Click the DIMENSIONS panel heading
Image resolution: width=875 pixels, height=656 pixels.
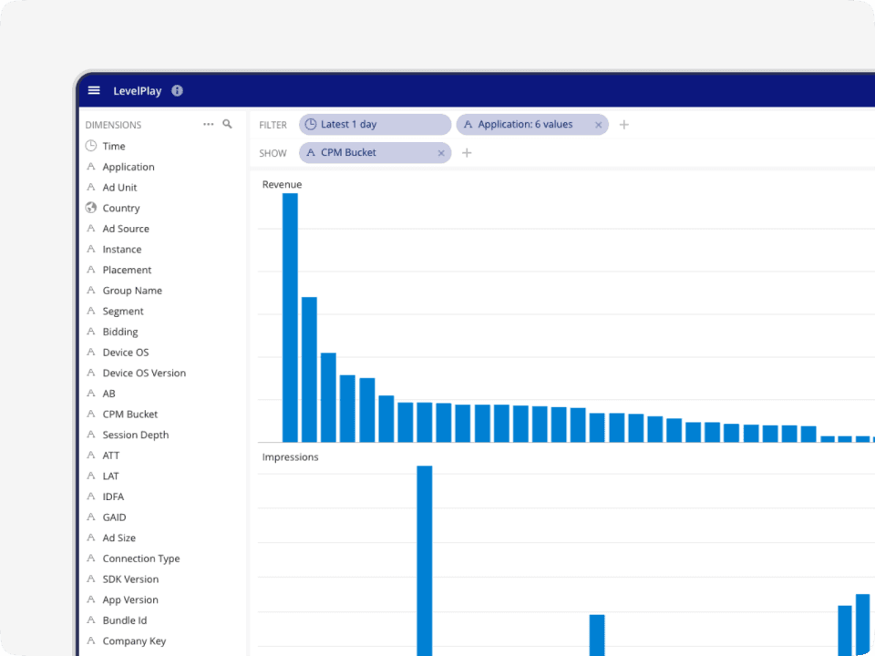113,125
